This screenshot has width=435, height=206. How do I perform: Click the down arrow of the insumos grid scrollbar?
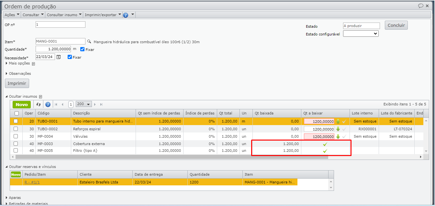(426, 151)
